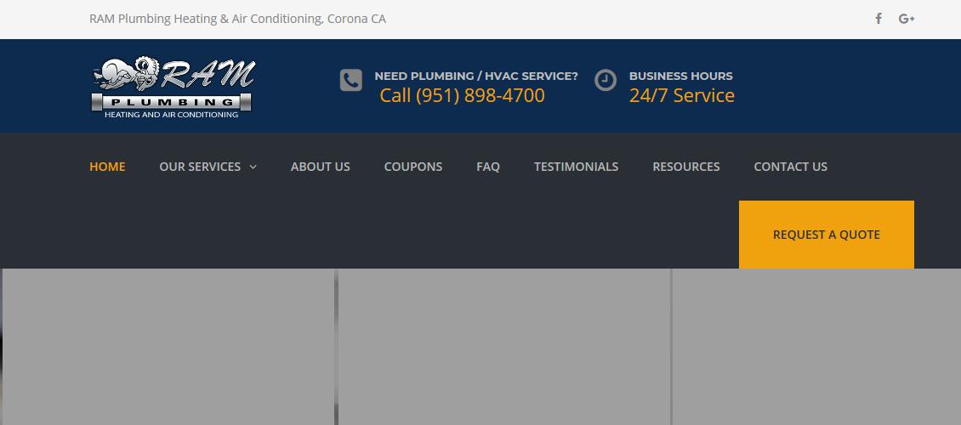Click the Call (951) 898-4700 link
The image size is (961, 425).
pyautogui.click(x=462, y=96)
